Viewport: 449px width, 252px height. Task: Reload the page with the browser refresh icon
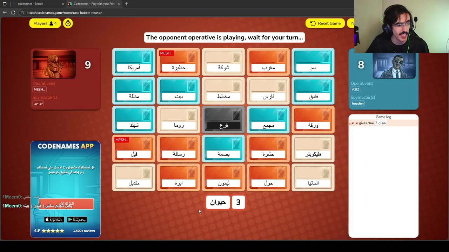13,13
